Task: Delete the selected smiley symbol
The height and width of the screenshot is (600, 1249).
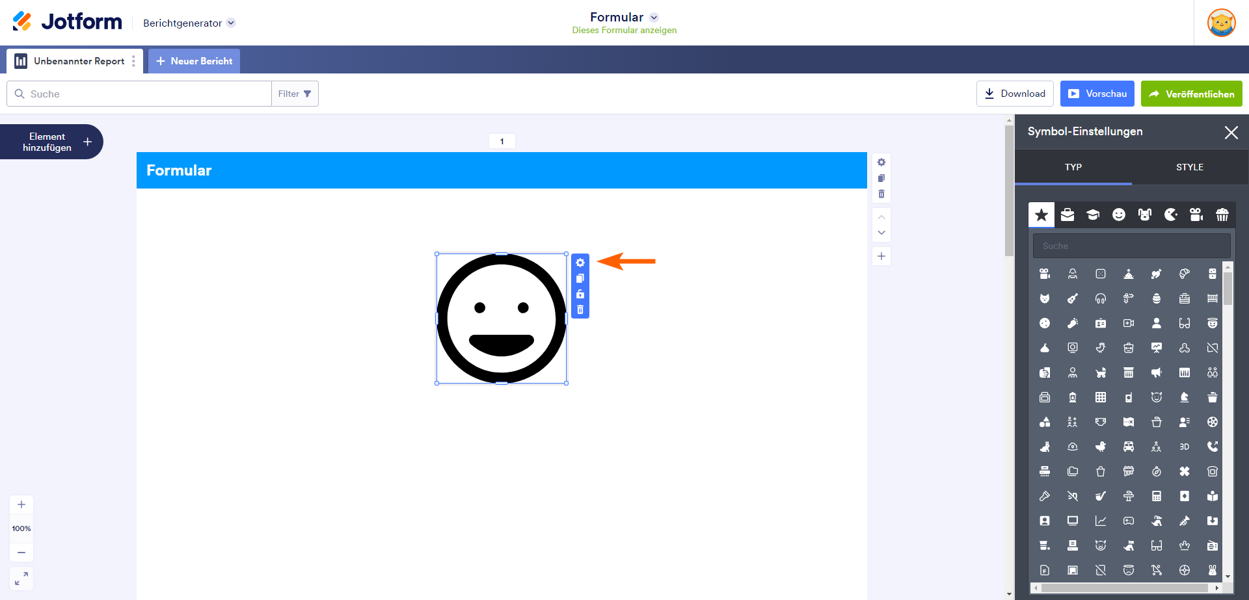Action: [x=580, y=309]
